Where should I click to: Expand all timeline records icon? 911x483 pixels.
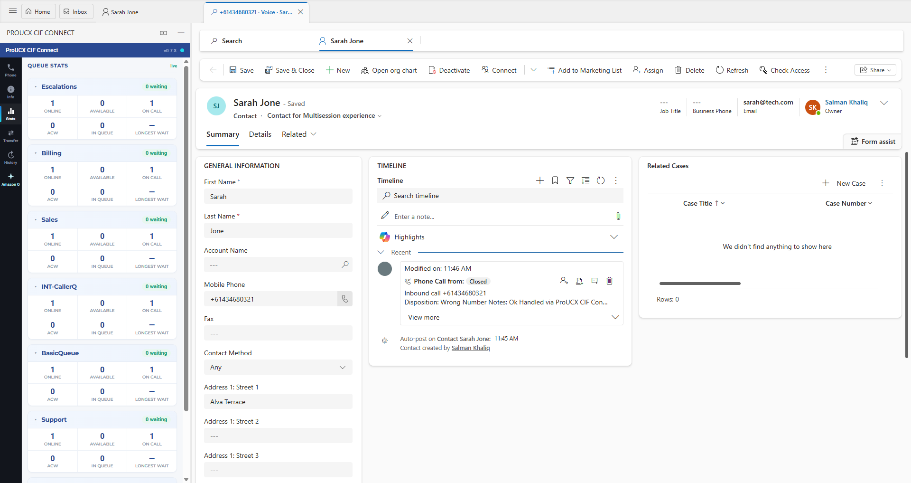tap(586, 180)
